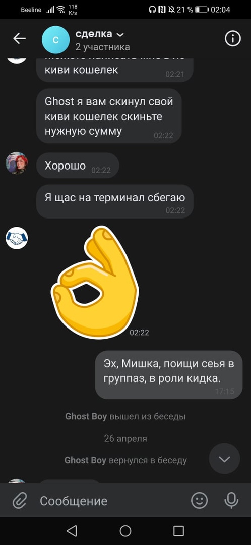Image resolution: width=251 pixels, height=545 pixels.
Task: Tap the paperclip attachment icon
Action: [20, 501]
